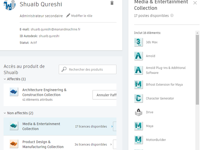Expand Media & Entertainment Collection details chevron
Viewport: 203px width, 150px height.
click(x=112, y=126)
